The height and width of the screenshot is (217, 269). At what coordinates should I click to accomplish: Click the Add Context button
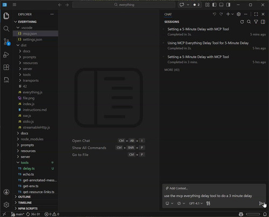click(x=176, y=188)
